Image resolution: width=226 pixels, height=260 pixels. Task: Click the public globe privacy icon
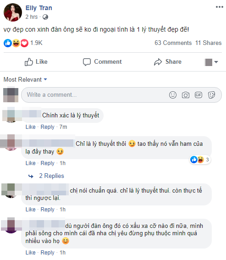coord(45,17)
